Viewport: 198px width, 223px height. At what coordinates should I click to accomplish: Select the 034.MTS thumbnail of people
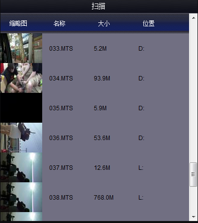click(x=21, y=78)
